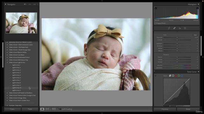
Task: Adjust the Blacks slider handle
Action: [x=177, y=51]
